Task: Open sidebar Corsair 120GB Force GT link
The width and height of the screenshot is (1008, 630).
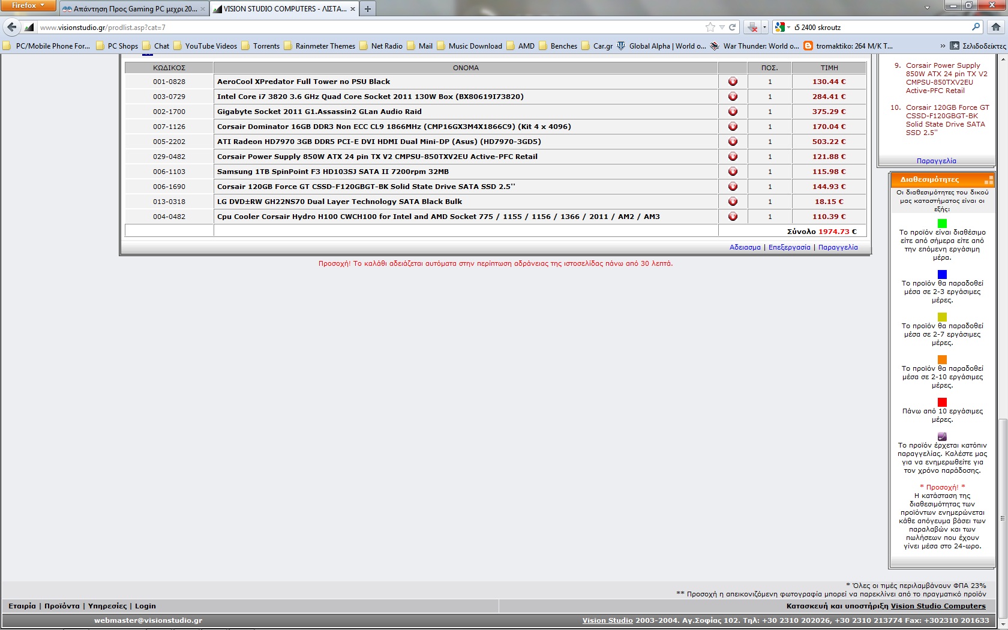Action: (x=947, y=120)
